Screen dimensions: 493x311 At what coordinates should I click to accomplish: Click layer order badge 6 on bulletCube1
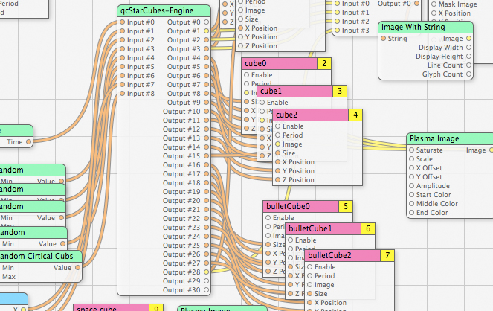(x=368, y=229)
